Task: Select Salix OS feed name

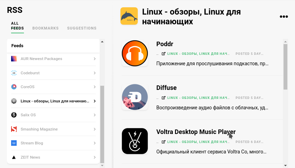Action: (28, 115)
